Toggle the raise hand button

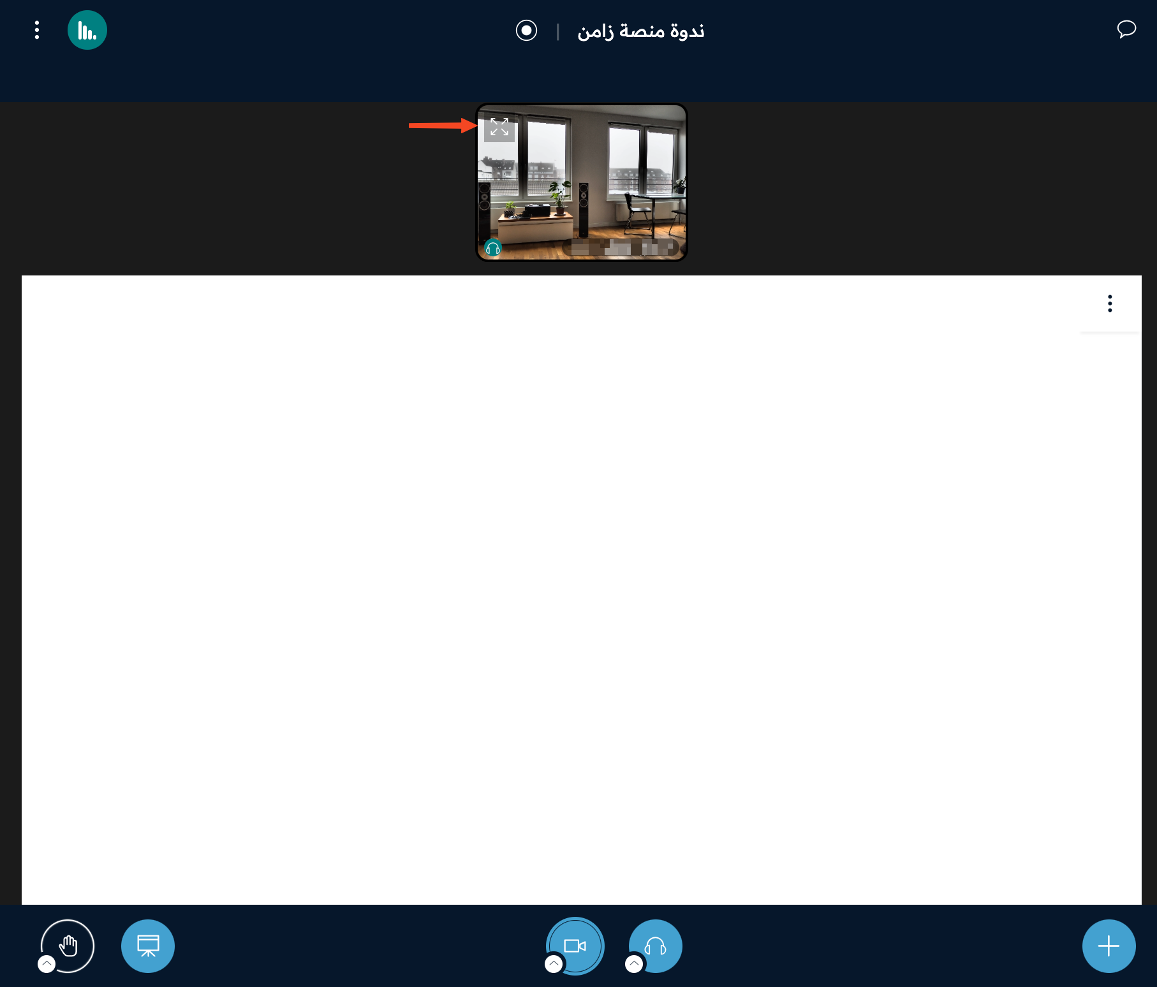pos(68,946)
